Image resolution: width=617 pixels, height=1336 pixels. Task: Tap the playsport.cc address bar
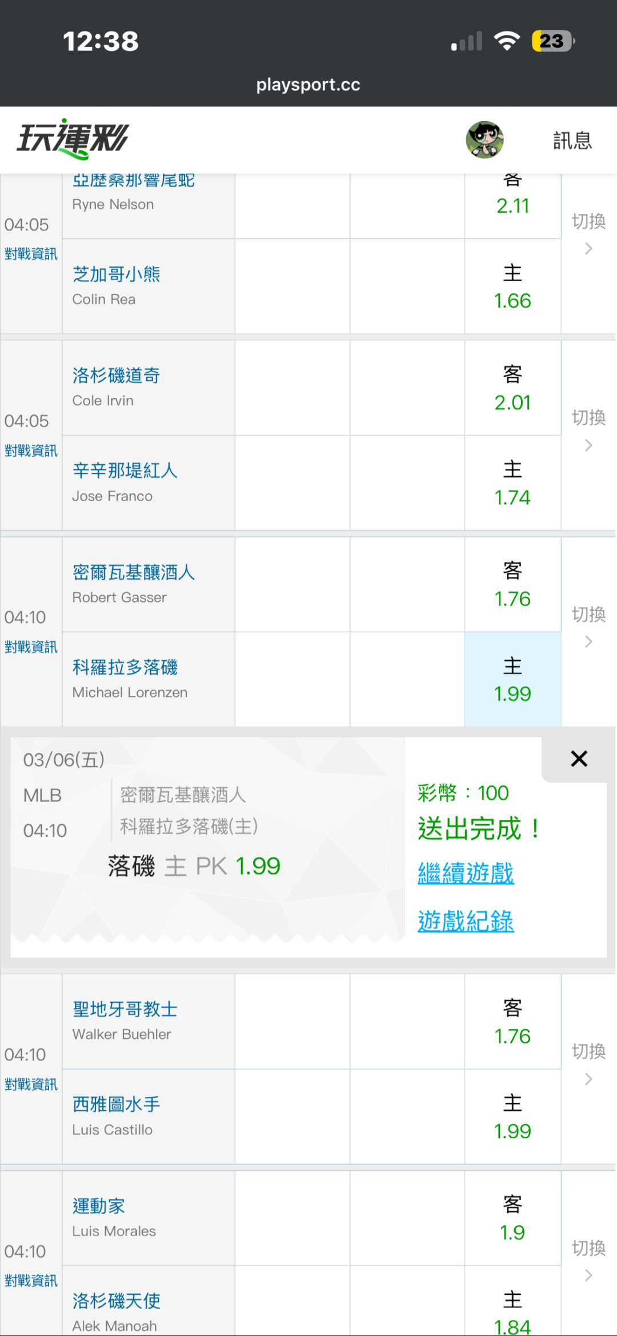tap(308, 85)
